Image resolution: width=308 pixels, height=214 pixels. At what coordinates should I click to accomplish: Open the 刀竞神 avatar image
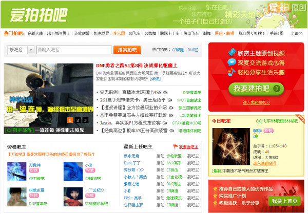pyautogui.click(x=17, y=172)
